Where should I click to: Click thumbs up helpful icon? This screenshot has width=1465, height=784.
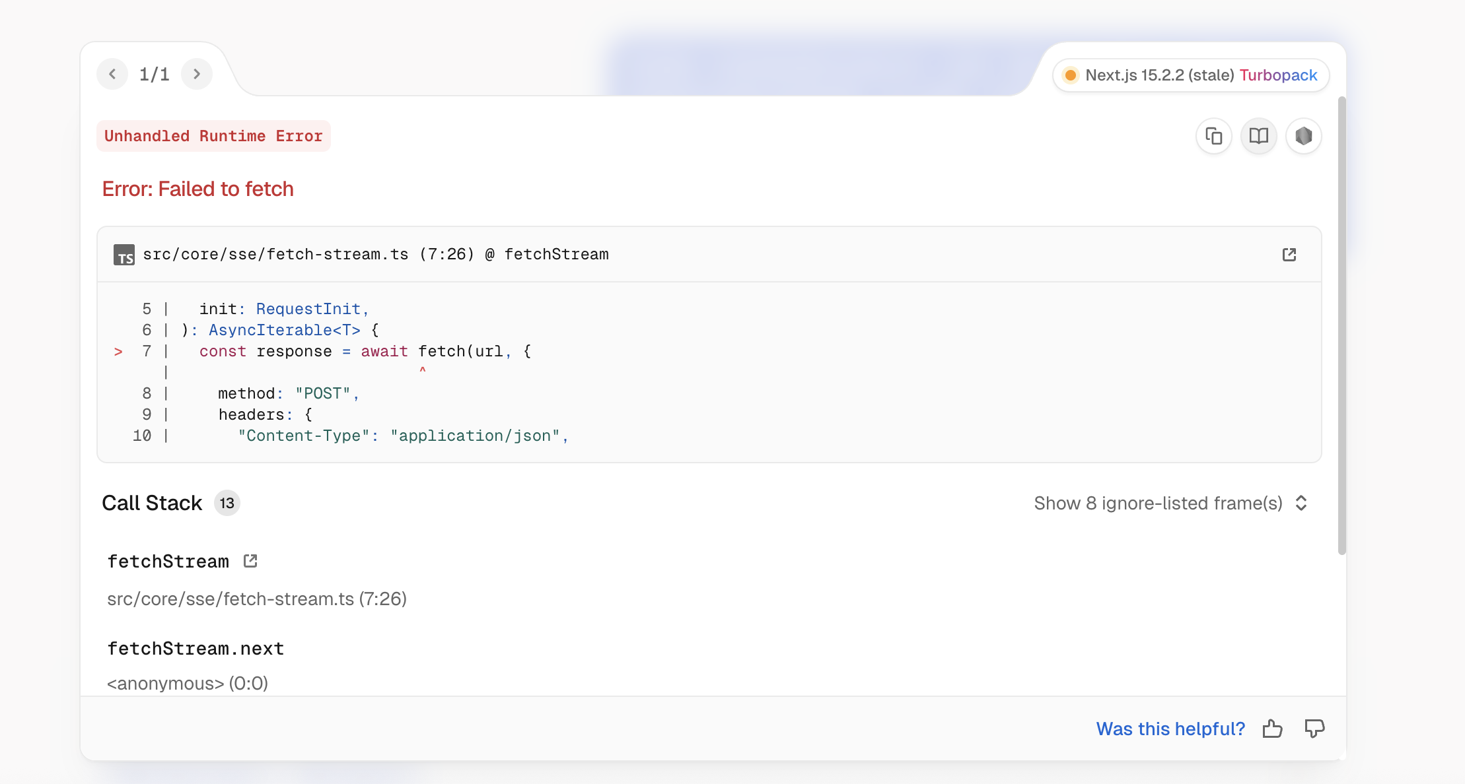point(1272,729)
